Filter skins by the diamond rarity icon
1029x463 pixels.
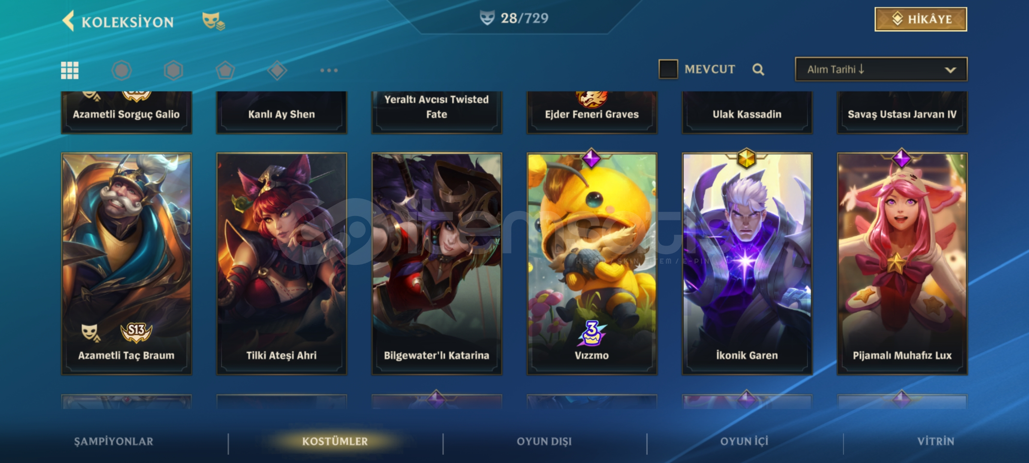click(x=277, y=70)
